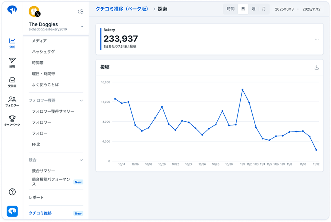
Task: Click the クチコミ推移（ベータ版） breadcrumb link
Action: pos(122,9)
